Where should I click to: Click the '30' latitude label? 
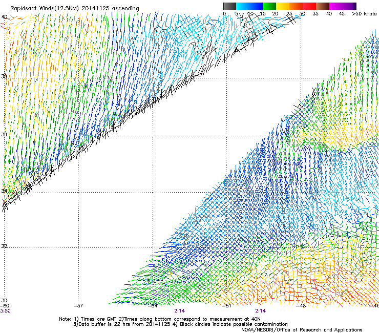(x=4, y=301)
